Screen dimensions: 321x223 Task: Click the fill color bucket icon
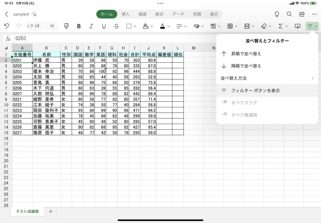[x=146, y=26]
